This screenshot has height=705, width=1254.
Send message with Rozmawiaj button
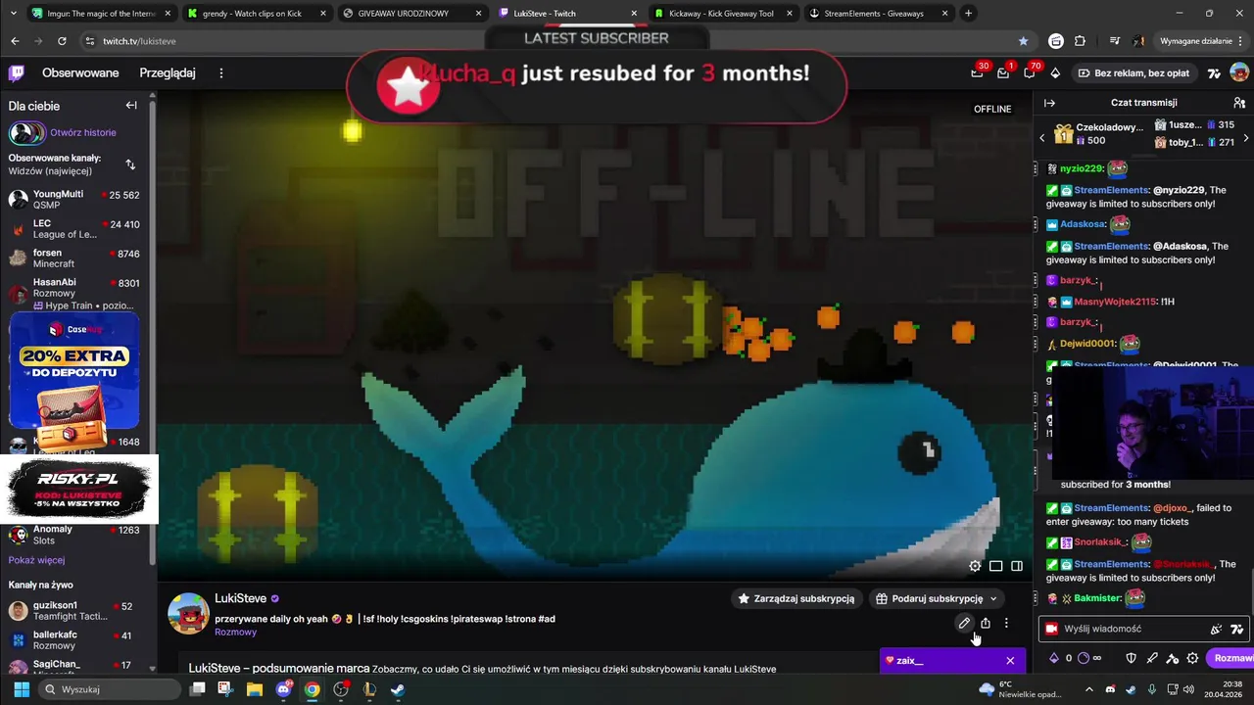pos(1232,659)
